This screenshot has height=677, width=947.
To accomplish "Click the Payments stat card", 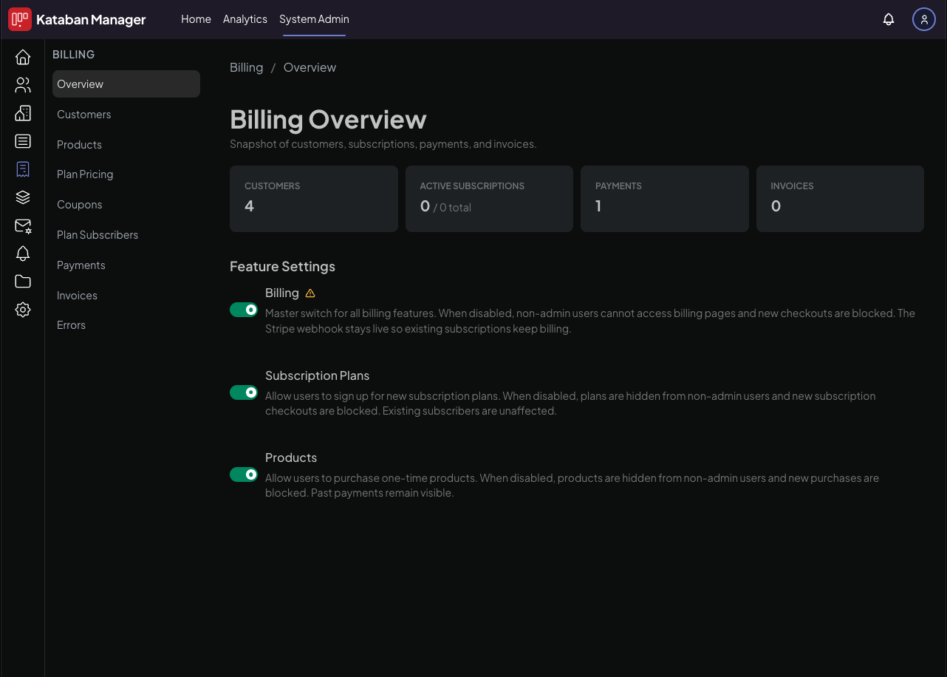I will coord(665,199).
